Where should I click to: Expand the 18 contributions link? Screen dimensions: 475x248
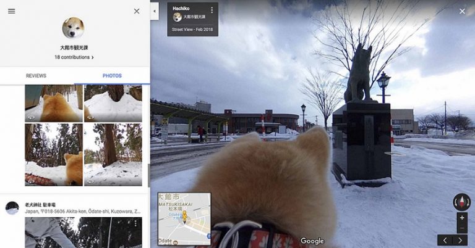pos(74,57)
